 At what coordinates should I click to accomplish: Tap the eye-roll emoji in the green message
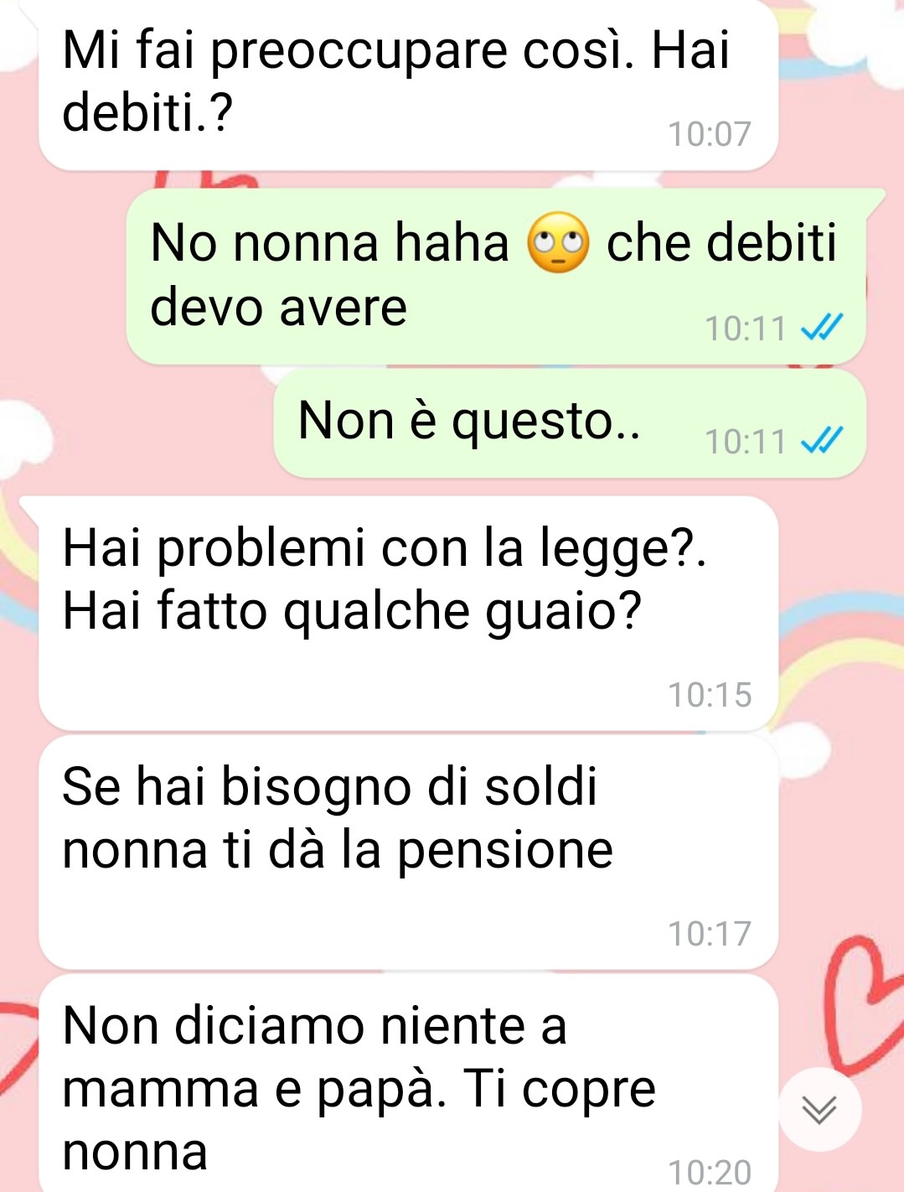[558, 242]
